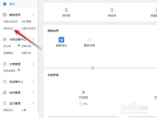Open 八戒 link under 宝贝管理
The image size is (157, 118).
pos(24,110)
